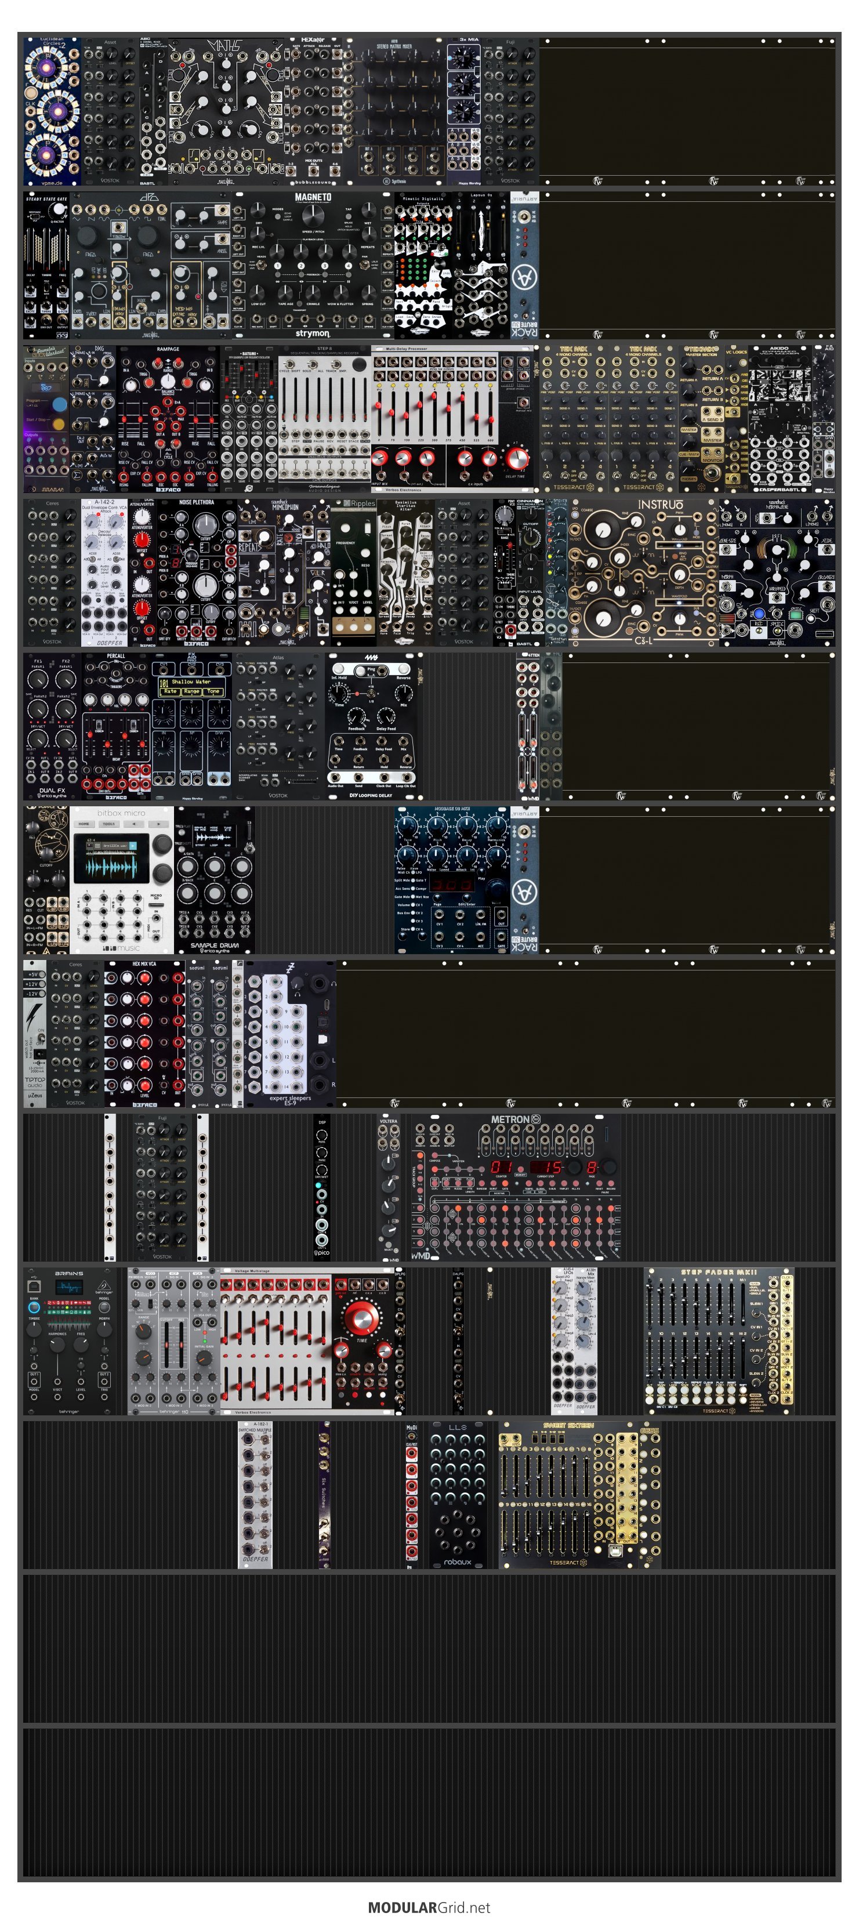The image size is (859, 1920).
Task: Select the Joranalogue Step 8 module
Action: pyautogui.click(x=324, y=419)
